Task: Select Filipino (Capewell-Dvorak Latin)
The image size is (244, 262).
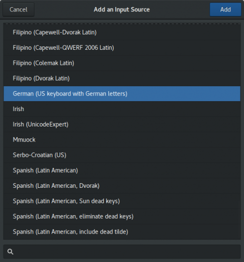Action: coord(122,32)
